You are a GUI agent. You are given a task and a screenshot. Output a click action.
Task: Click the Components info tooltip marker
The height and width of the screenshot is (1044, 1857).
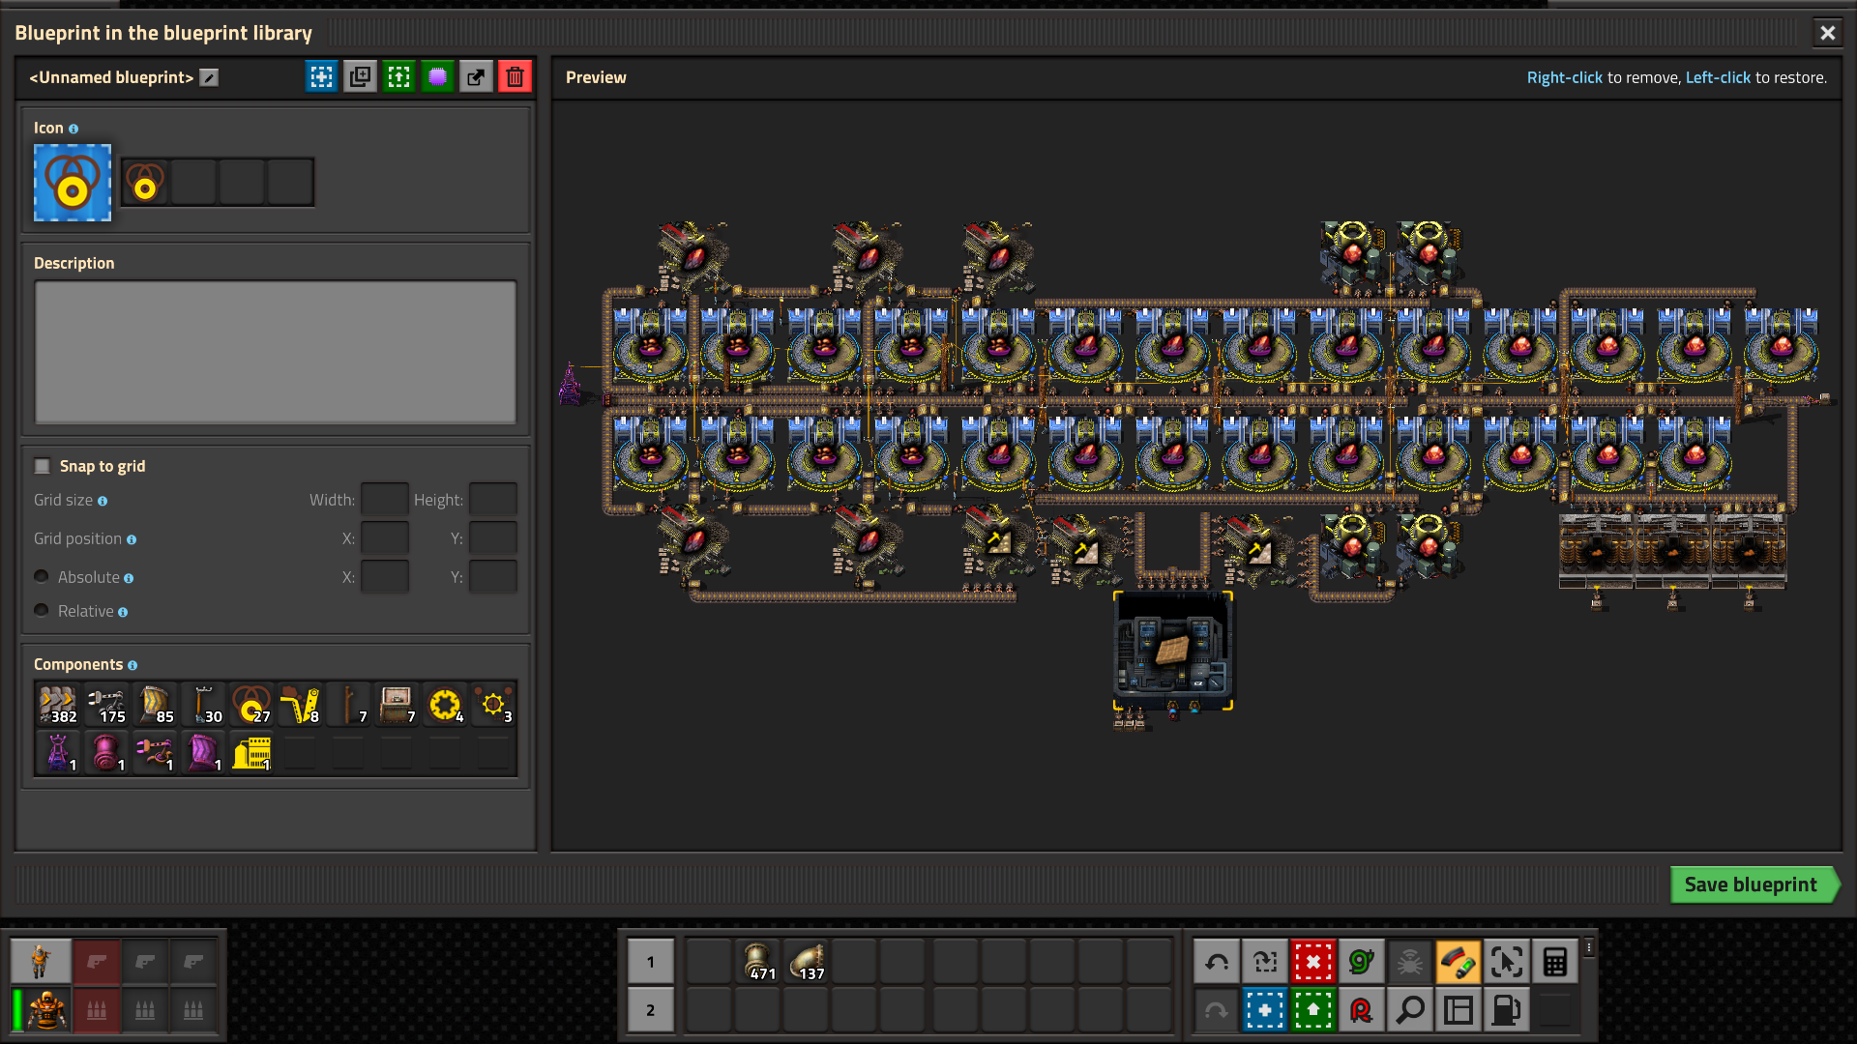click(133, 665)
